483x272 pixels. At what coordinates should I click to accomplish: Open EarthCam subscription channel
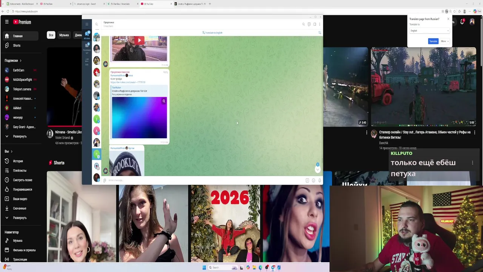[x=19, y=70]
